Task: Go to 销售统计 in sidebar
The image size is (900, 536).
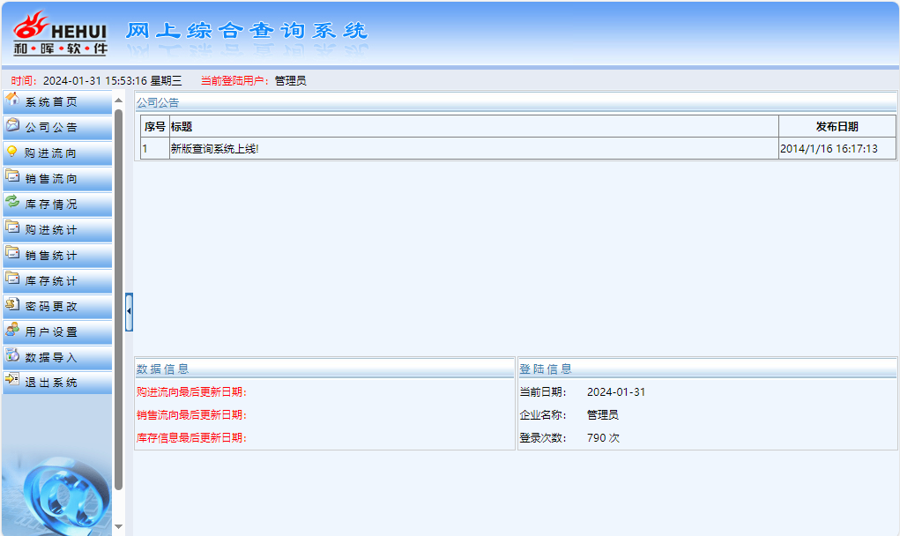Action: click(x=51, y=256)
